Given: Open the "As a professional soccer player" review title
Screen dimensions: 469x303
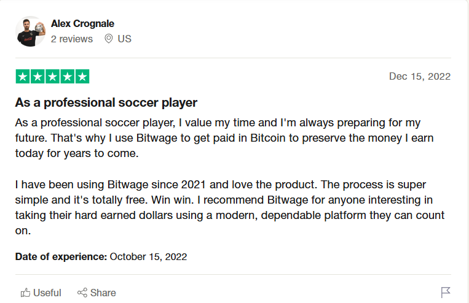Looking at the screenshot, I should click(106, 102).
